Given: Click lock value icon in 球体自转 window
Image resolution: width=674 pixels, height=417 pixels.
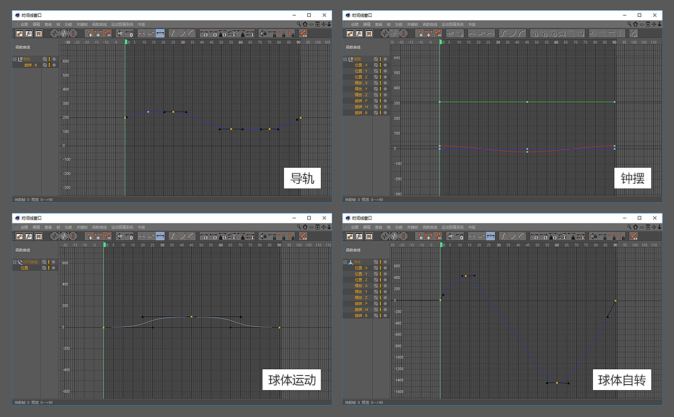Looking at the screenshot, I should click(x=621, y=236).
